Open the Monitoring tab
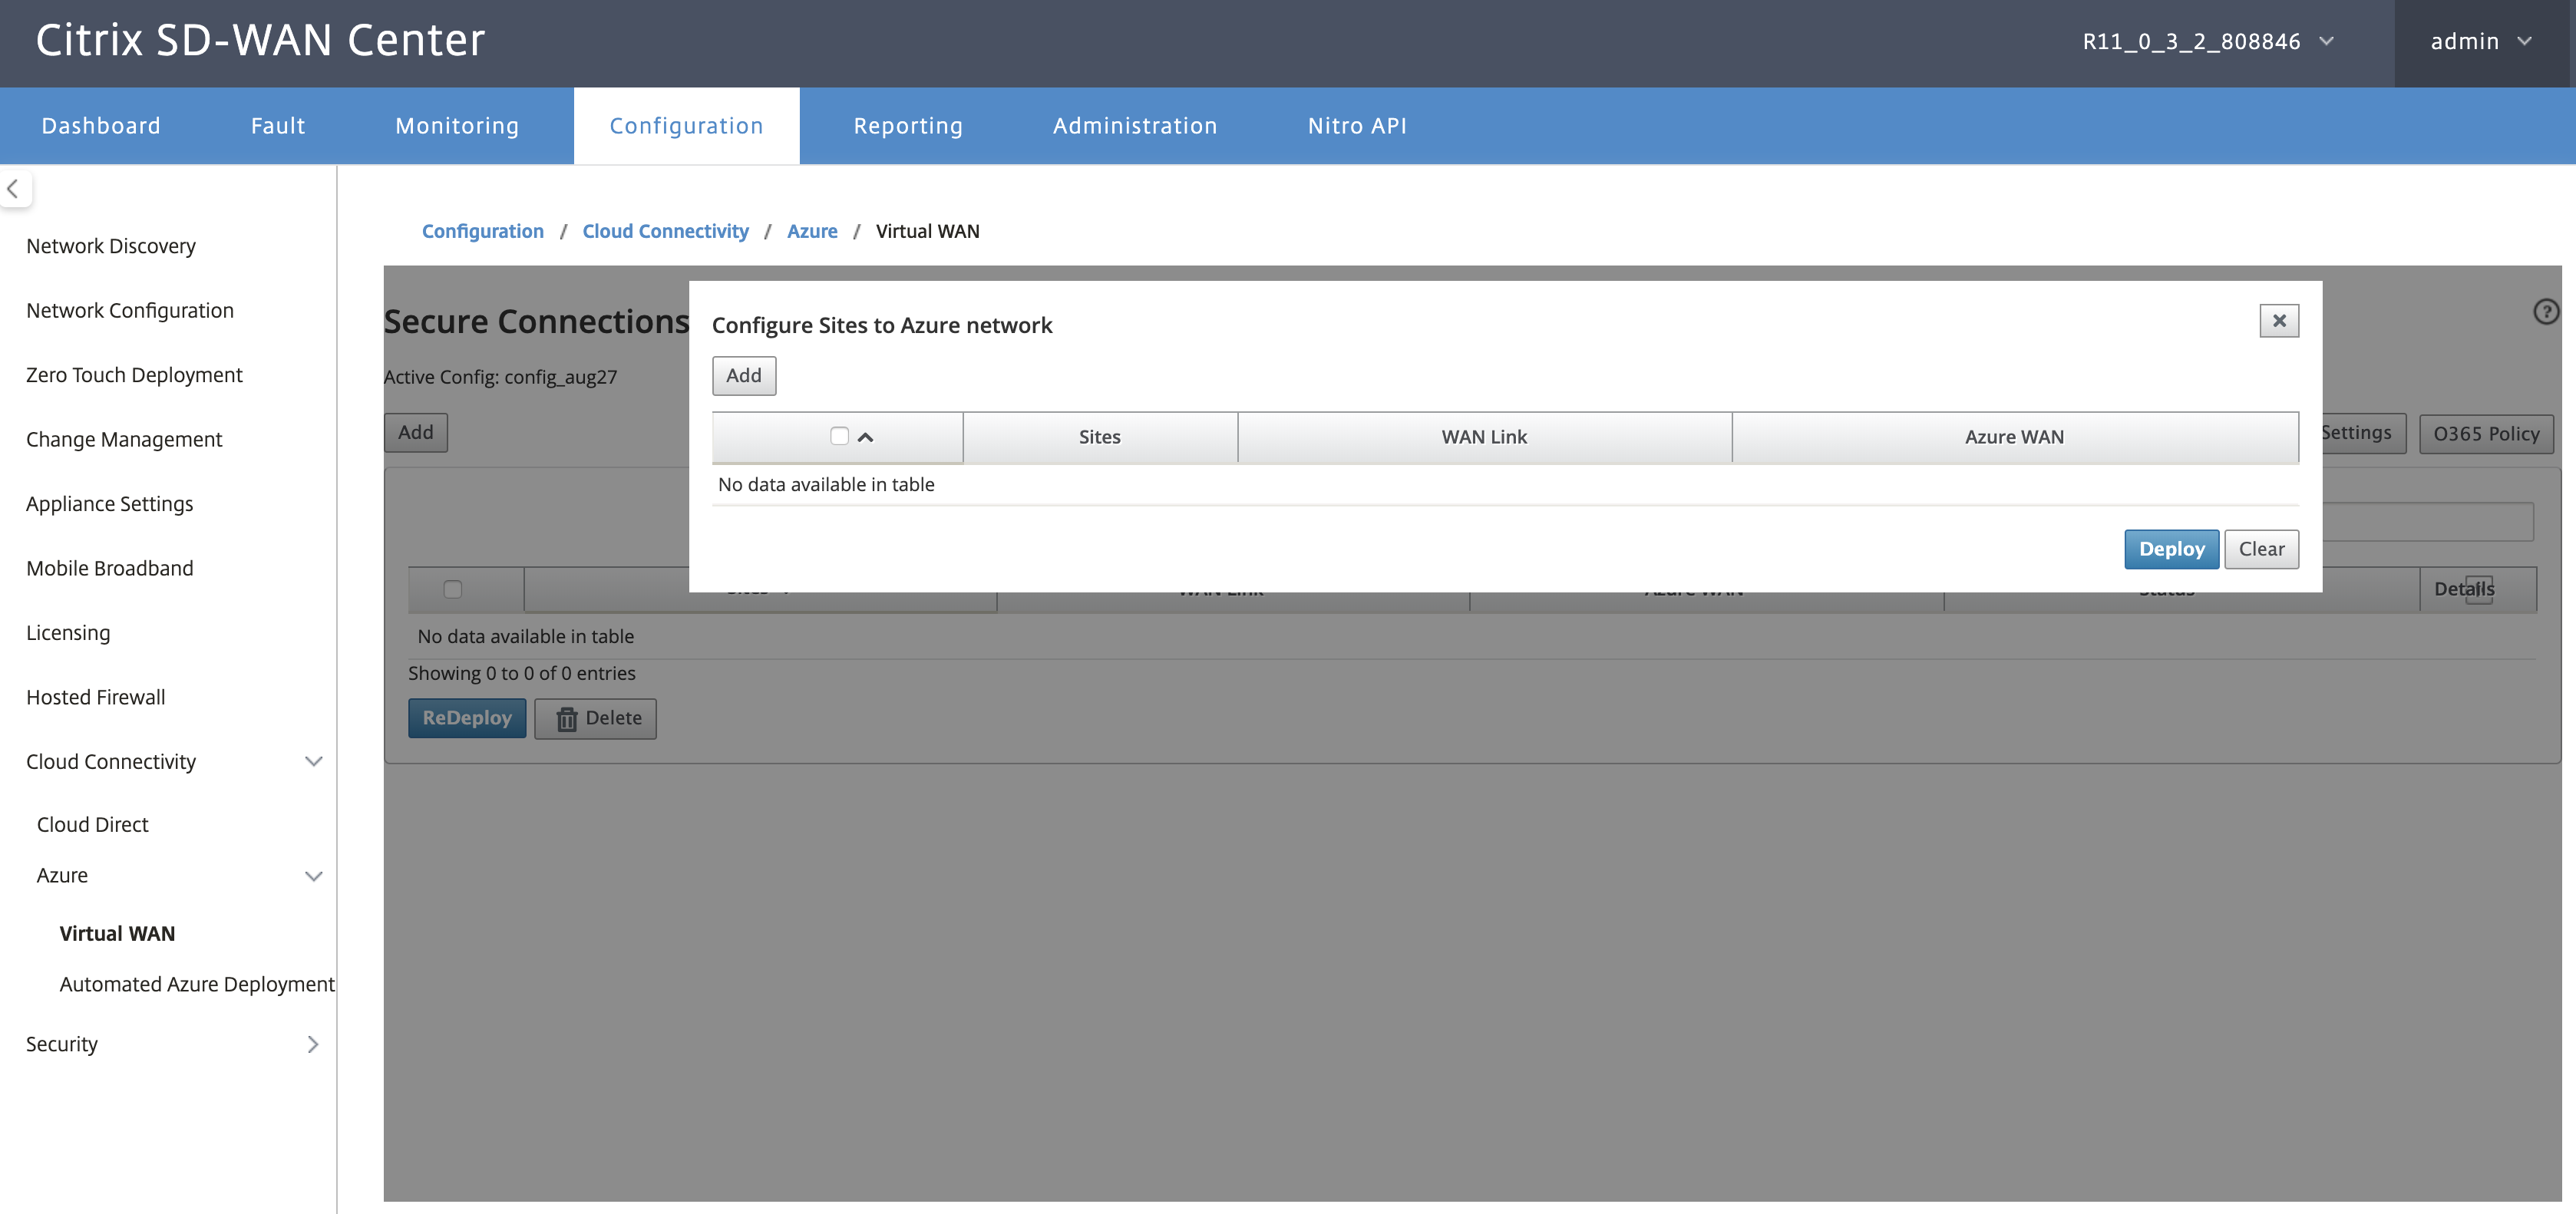 [457, 125]
